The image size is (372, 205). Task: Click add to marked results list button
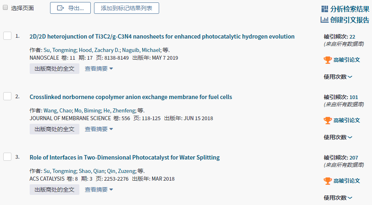click(126, 8)
